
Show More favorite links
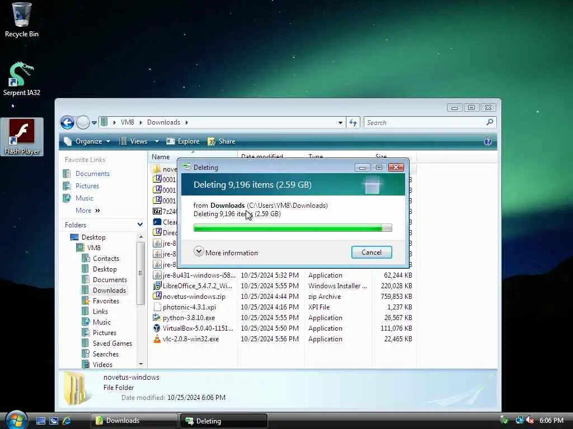tap(87, 211)
